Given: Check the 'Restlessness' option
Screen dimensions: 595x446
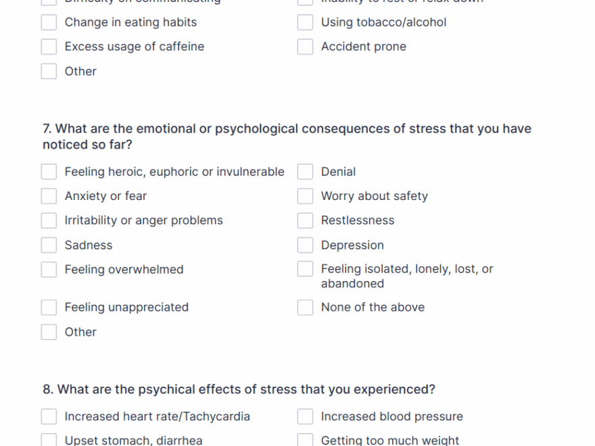Looking at the screenshot, I should 305,220.
